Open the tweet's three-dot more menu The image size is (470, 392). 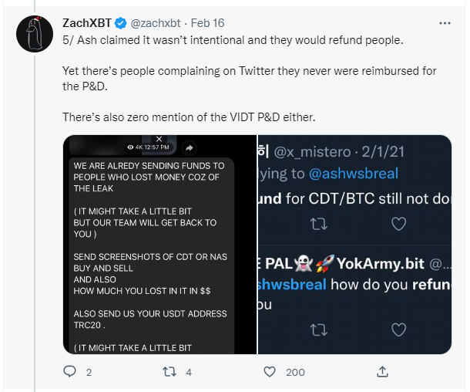(x=444, y=23)
